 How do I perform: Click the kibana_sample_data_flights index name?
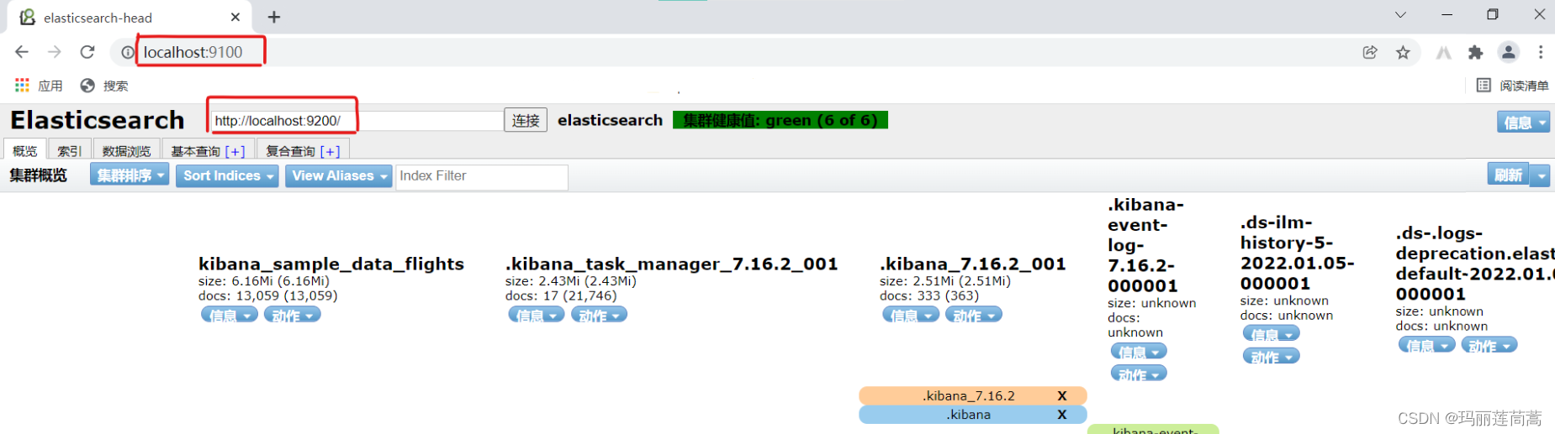[331, 264]
